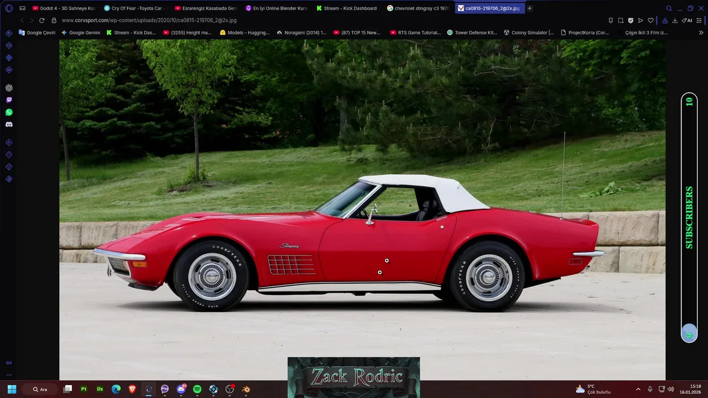708x398 pixels.
Task: Open Tower Defense Kit... bookmark
Action: tap(472, 33)
